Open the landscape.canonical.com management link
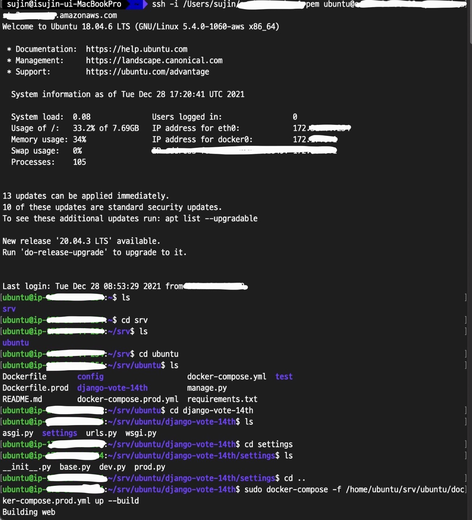 154,60
